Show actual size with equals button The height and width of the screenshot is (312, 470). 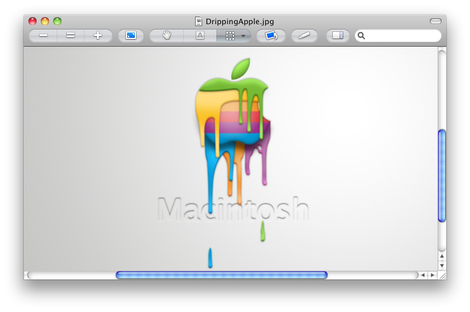click(70, 35)
